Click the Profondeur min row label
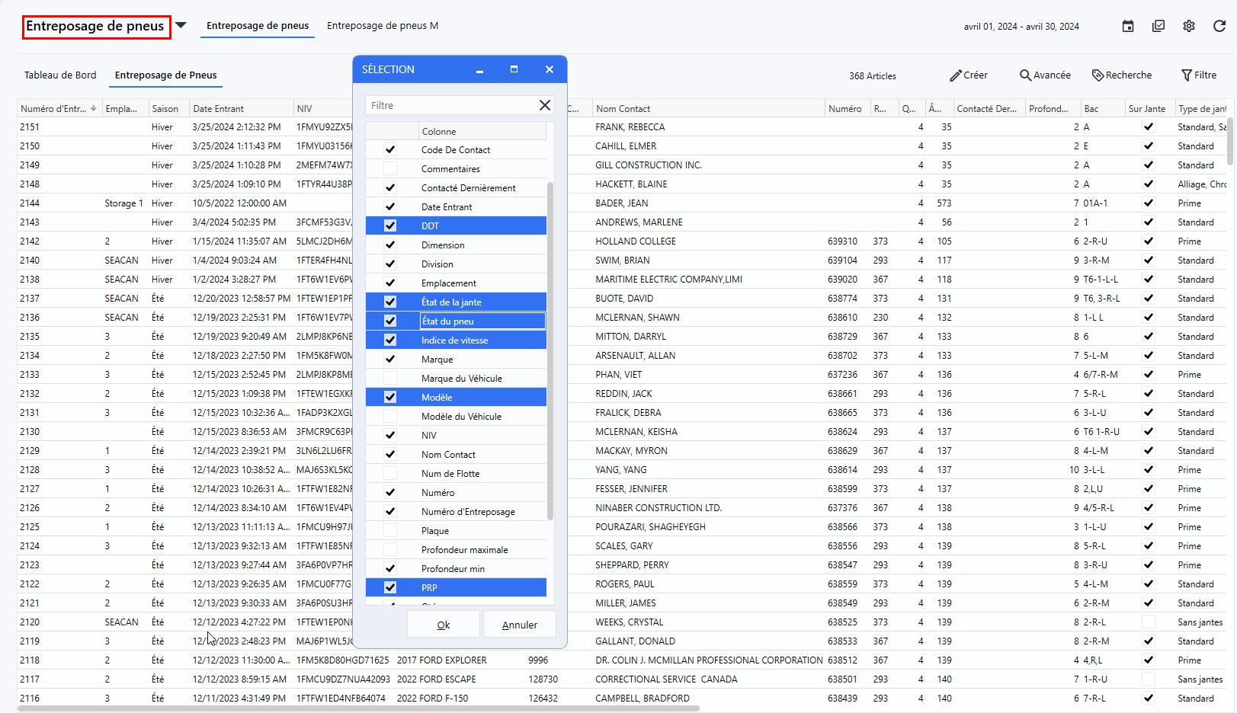This screenshot has height=713, width=1237. click(453, 569)
